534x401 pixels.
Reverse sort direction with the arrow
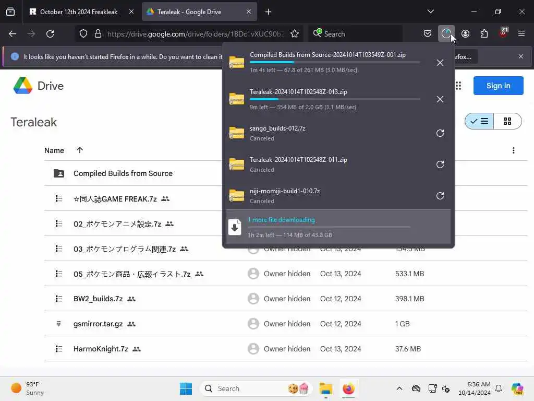(x=80, y=150)
